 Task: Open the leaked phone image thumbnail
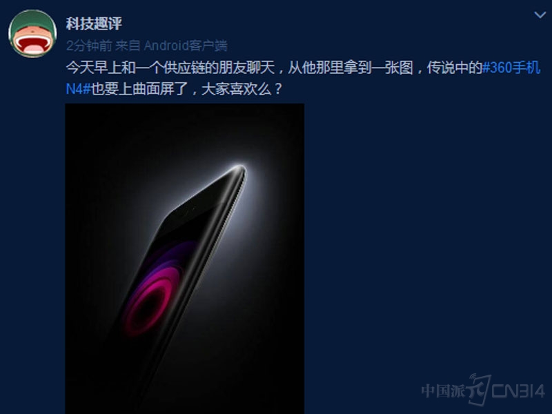pyautogui.click(x=184, y=259)
